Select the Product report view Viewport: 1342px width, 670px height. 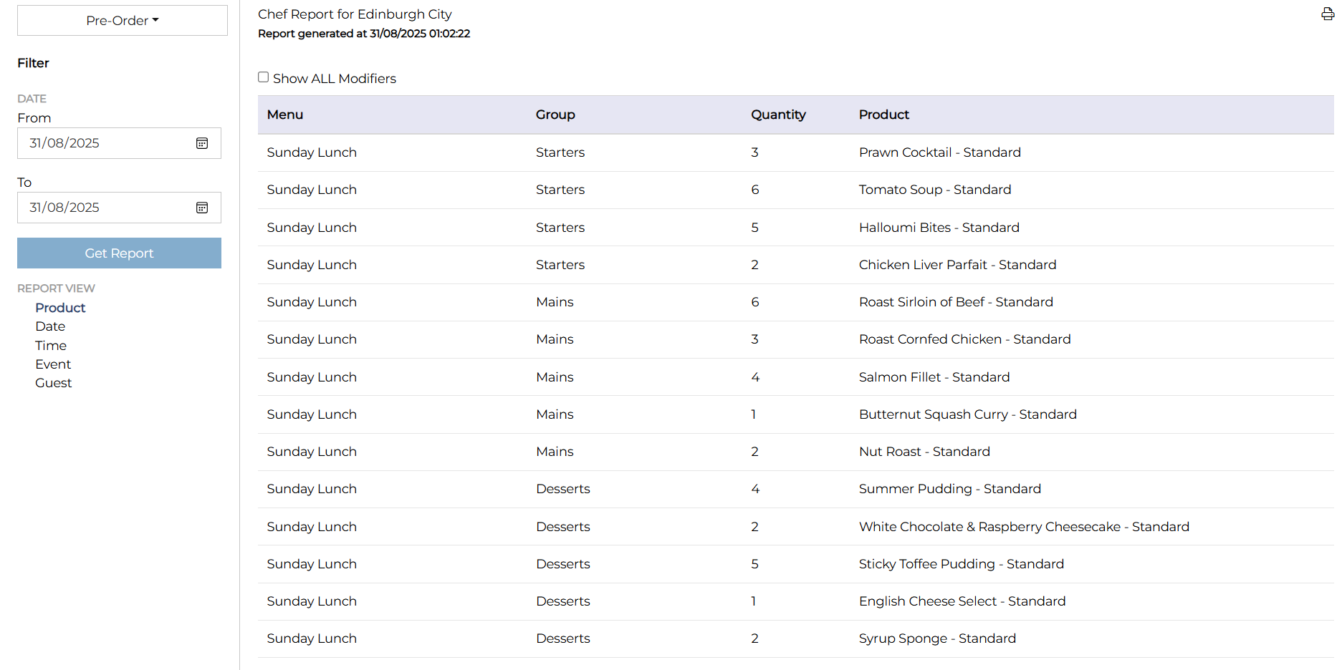pos(60,308)
